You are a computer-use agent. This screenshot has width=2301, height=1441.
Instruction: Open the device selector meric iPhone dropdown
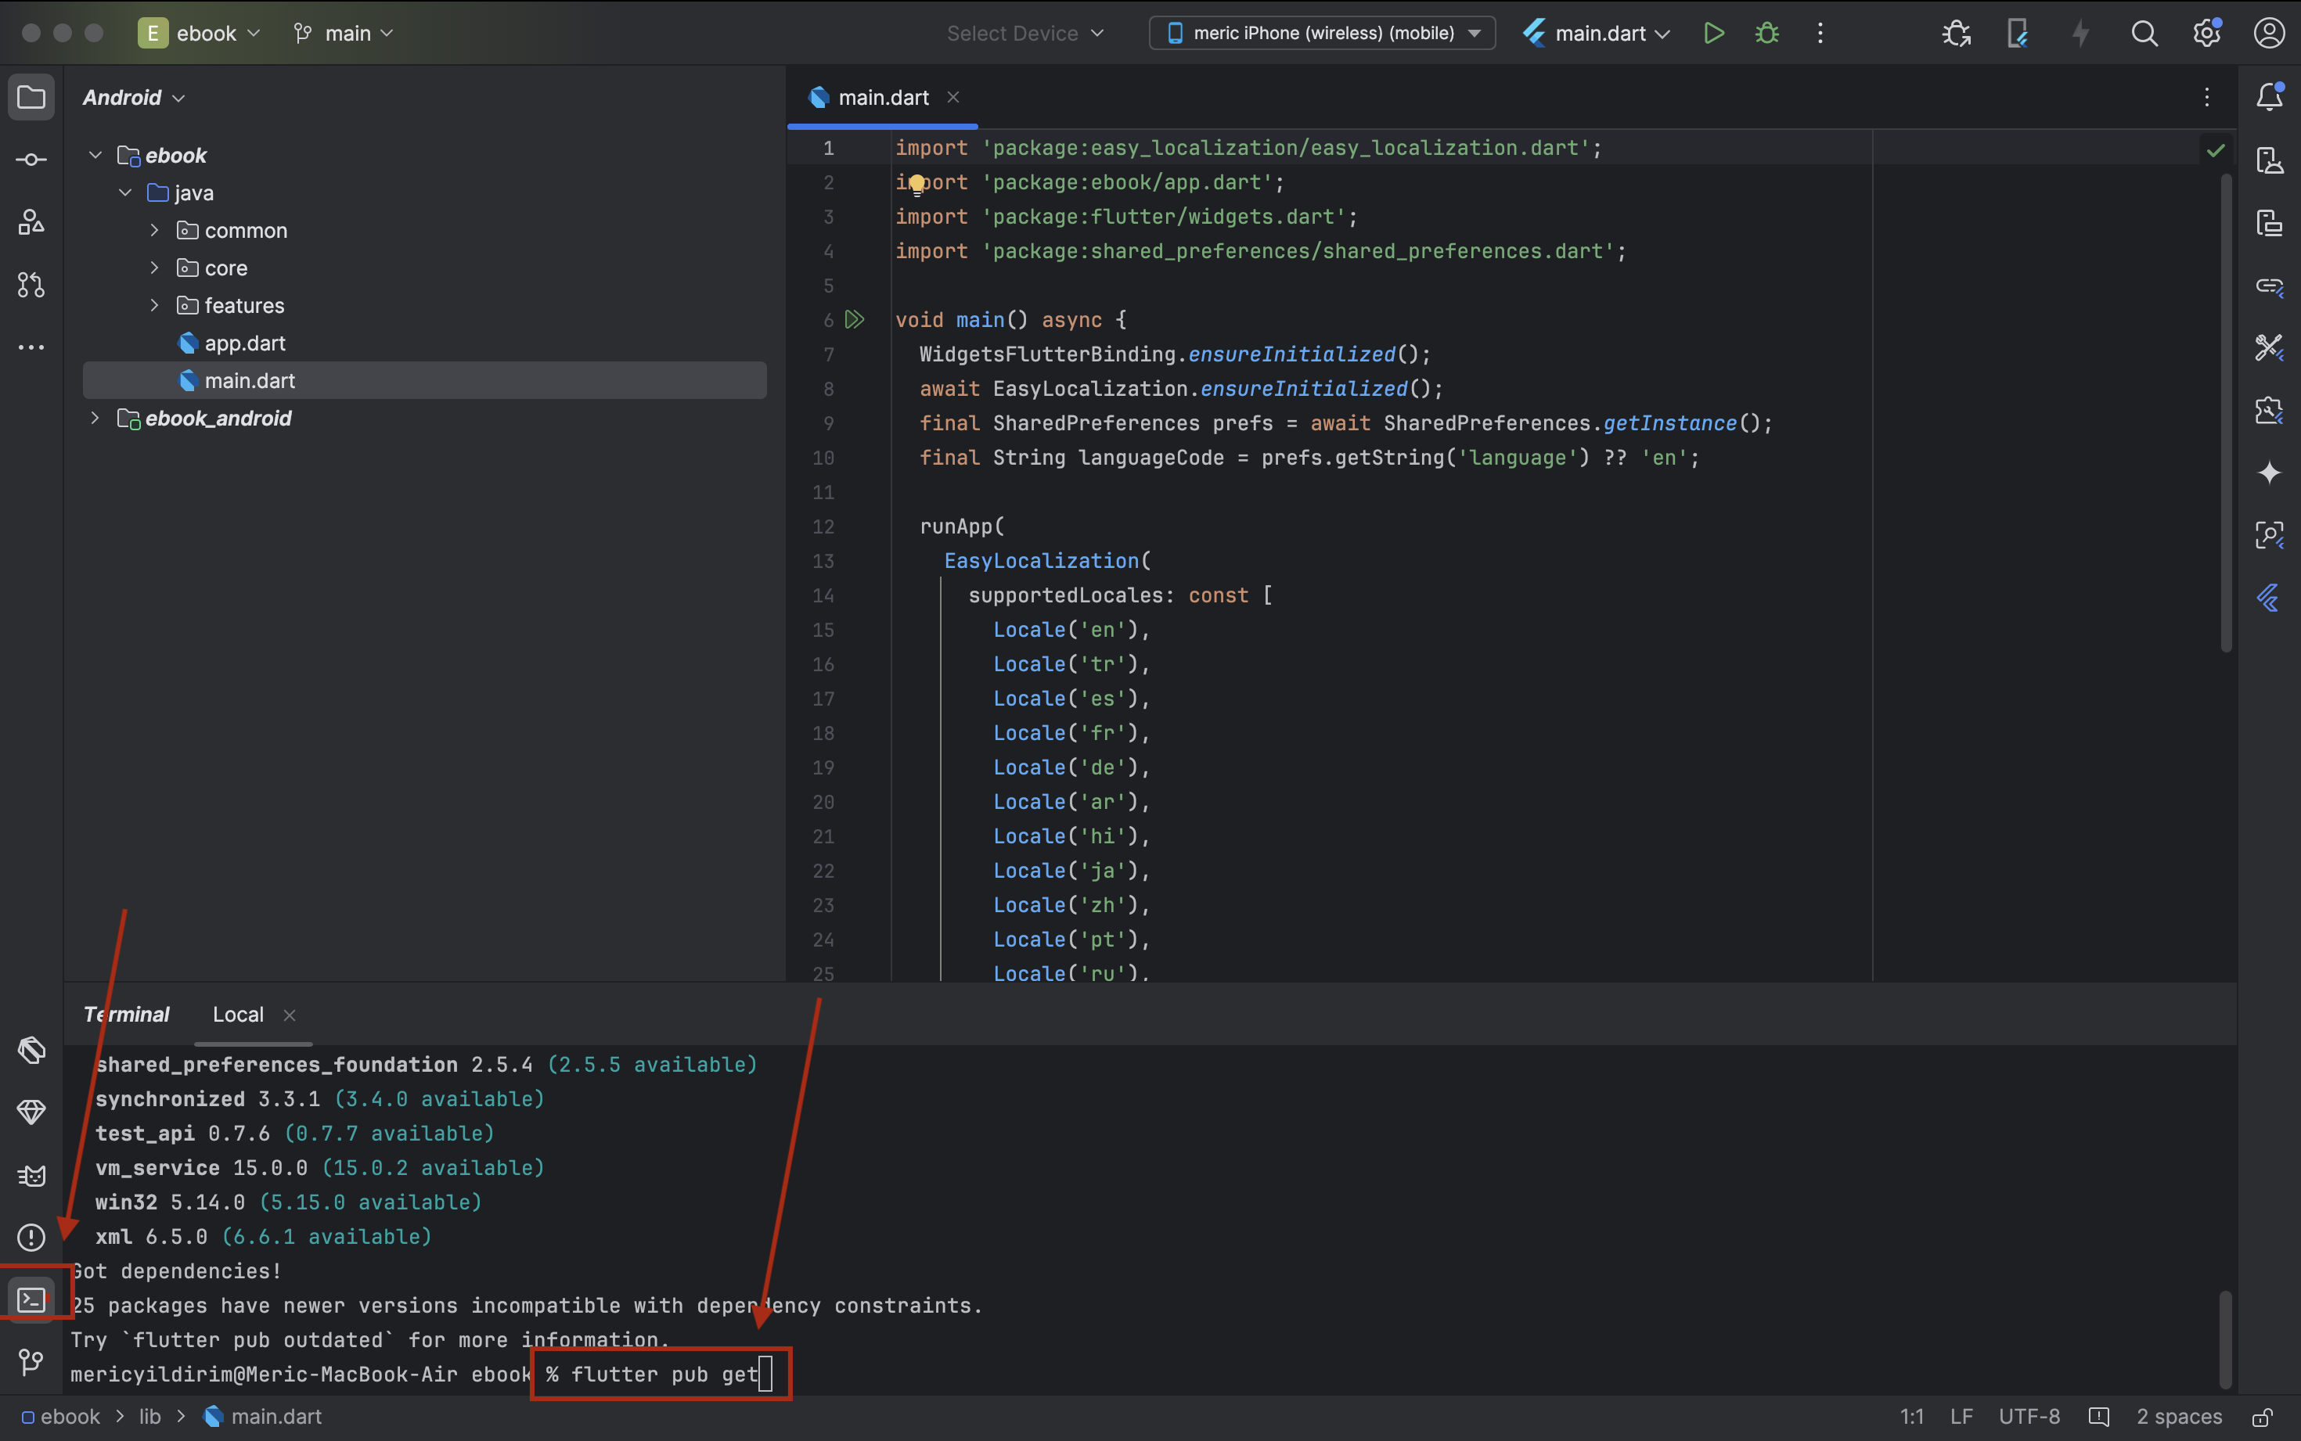[x=1322, y=34]
